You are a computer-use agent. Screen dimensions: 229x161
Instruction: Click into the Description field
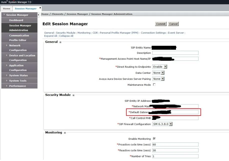pyautogui.click(x=175, y=53)
